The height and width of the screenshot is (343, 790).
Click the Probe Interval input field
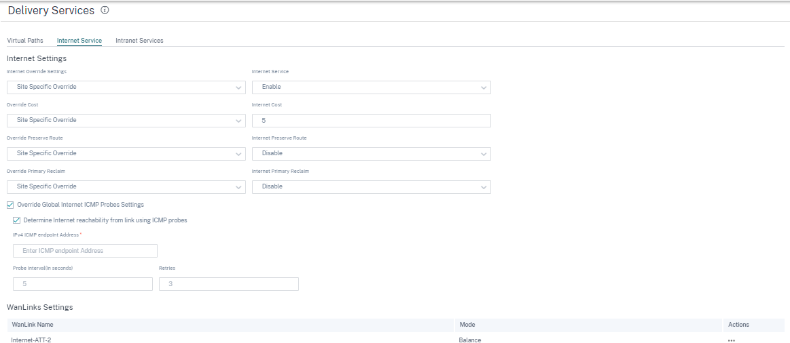click(83, 283)
